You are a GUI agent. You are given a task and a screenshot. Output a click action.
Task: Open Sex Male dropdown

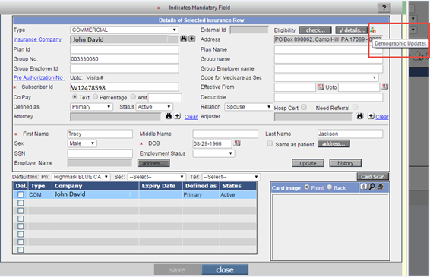pos(82,143)
